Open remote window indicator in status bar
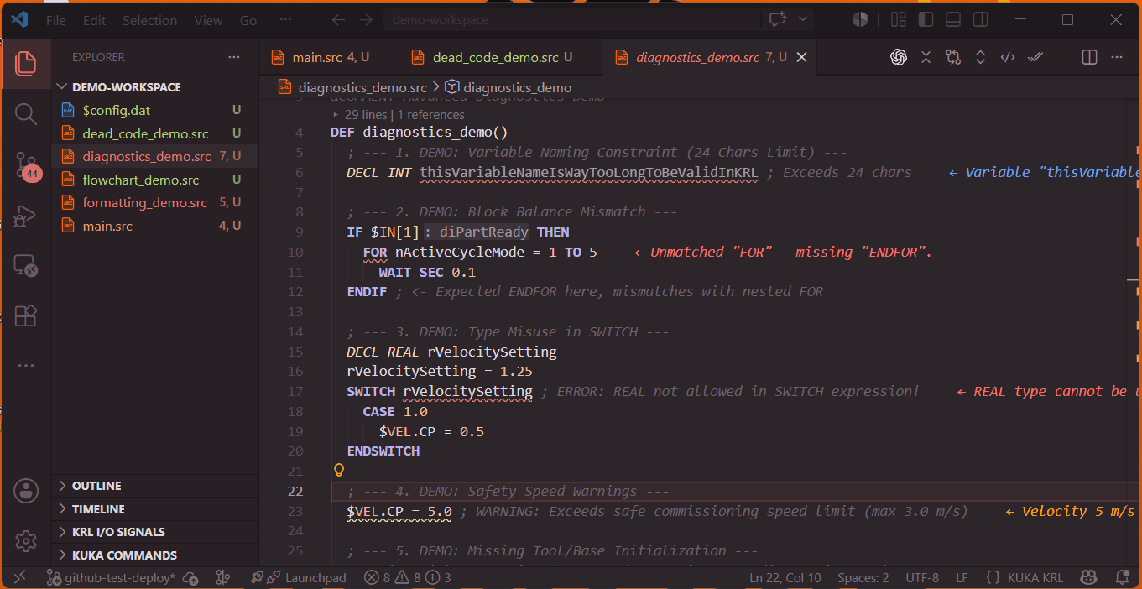1142x589 pixels. [20, 577]
